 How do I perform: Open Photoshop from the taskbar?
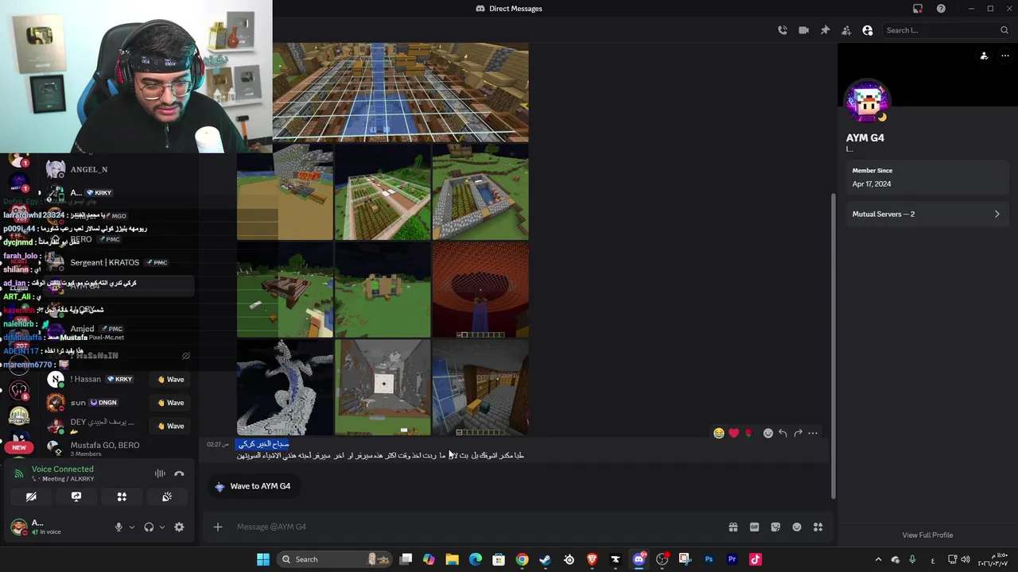(x=709, y=559)
